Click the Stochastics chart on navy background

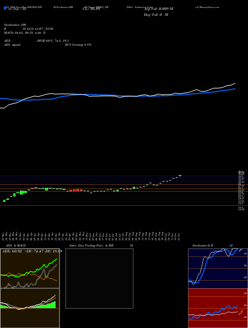pyautogui.click(x=218, y=268)
